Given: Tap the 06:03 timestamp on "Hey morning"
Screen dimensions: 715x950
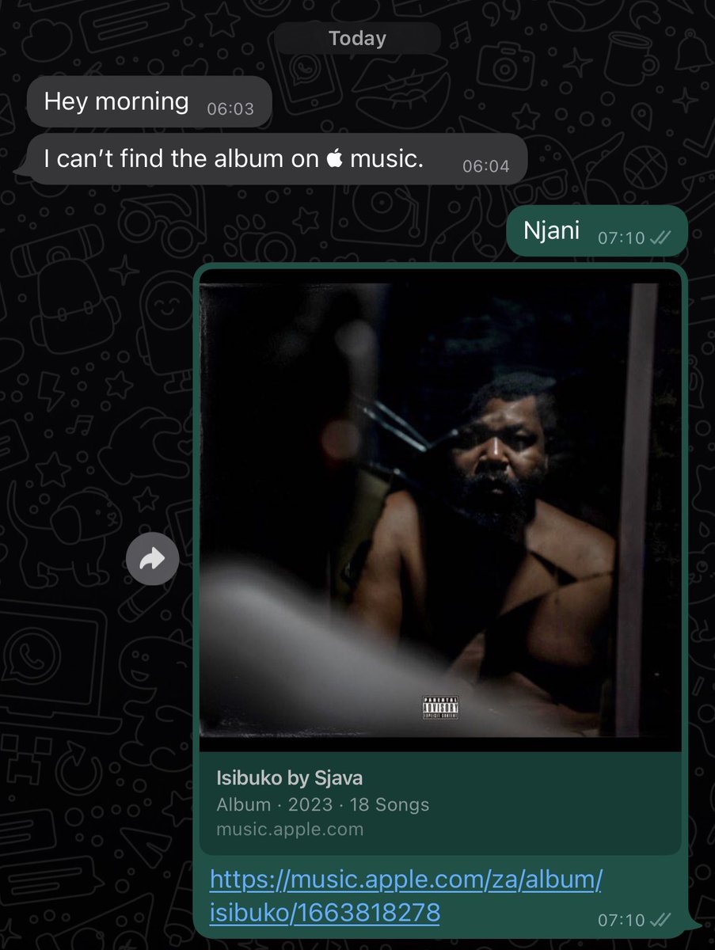Looking at the screenshot, I should pyautogui.click(x=230, y=109).
